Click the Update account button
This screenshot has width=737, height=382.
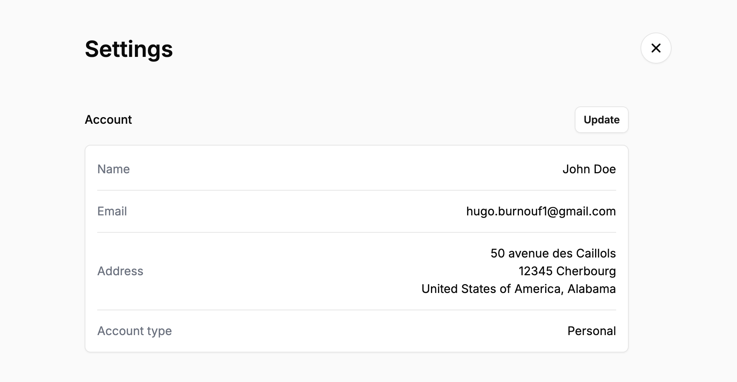(x=601, y=120)
